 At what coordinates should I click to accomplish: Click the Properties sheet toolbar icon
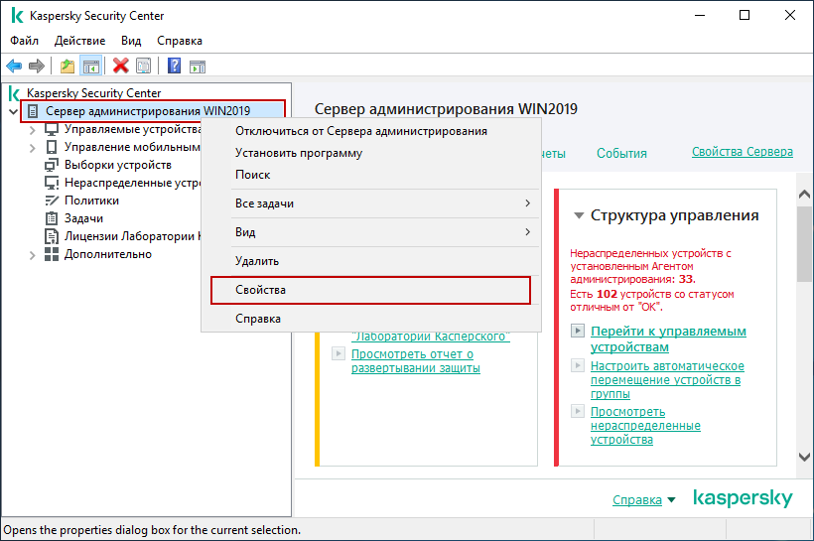[143, 66]
